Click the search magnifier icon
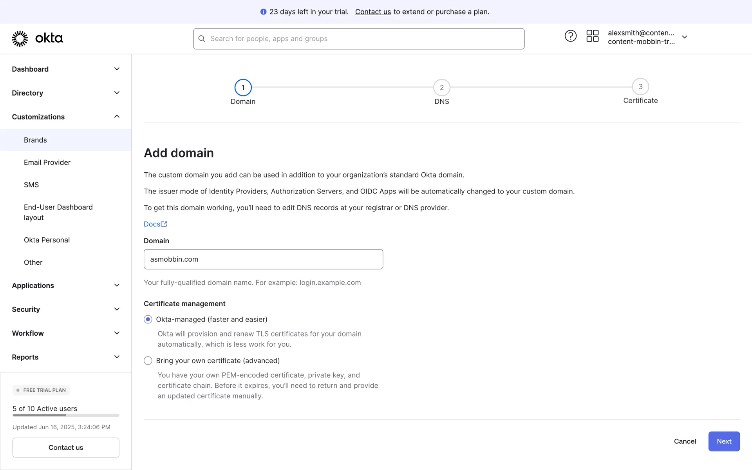This screenshot has width=752, height=470. 202,39
